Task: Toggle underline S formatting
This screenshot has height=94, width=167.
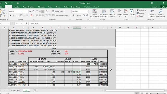Action: point(16,15)
